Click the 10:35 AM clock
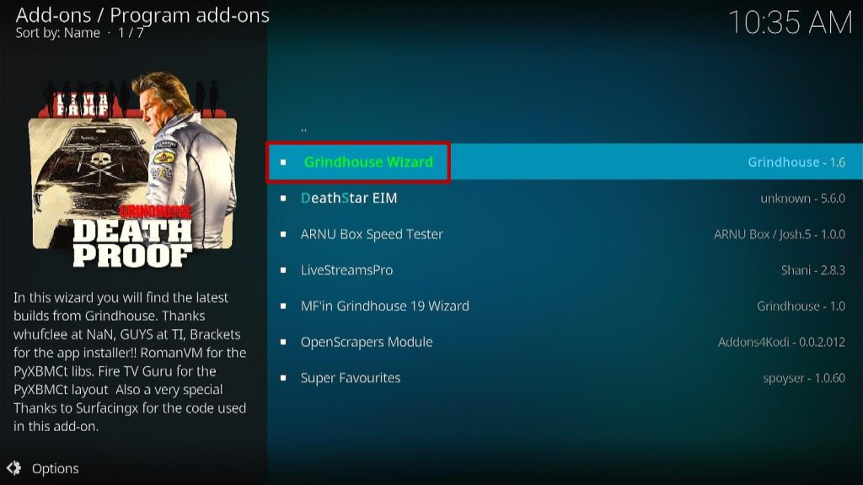Image resolution: width=863 pixels, height=485 pixels. 791,23
